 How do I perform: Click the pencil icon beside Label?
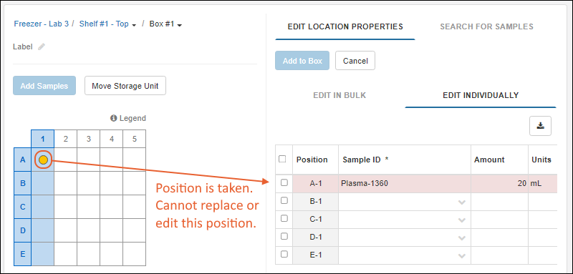tap(42, 47)
